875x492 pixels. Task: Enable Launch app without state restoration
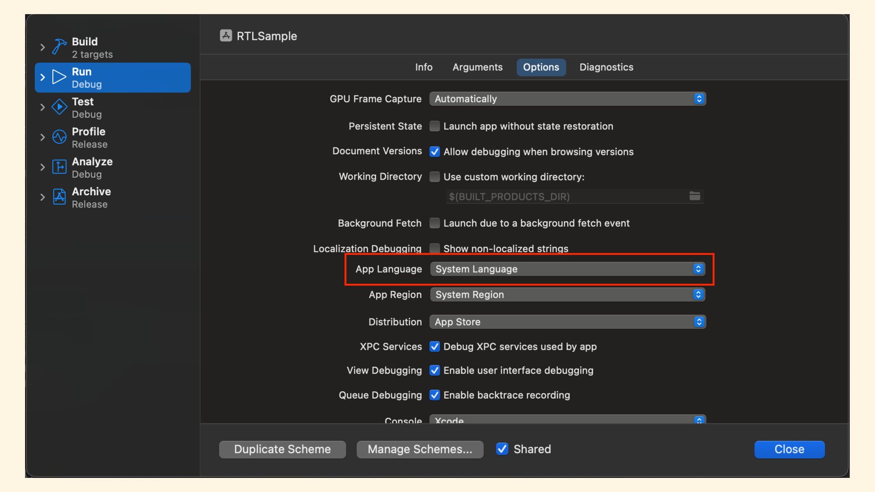[435, 126]
